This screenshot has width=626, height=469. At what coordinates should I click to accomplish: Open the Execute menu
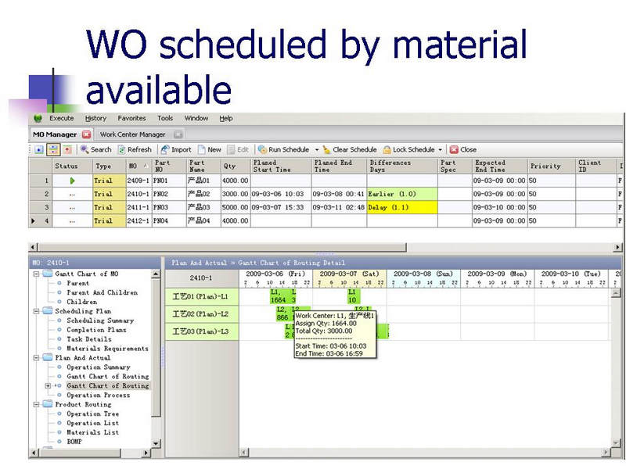point(62,119)
